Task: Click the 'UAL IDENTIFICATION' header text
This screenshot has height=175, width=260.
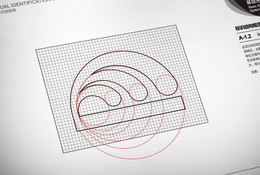Action: point(25,4)
